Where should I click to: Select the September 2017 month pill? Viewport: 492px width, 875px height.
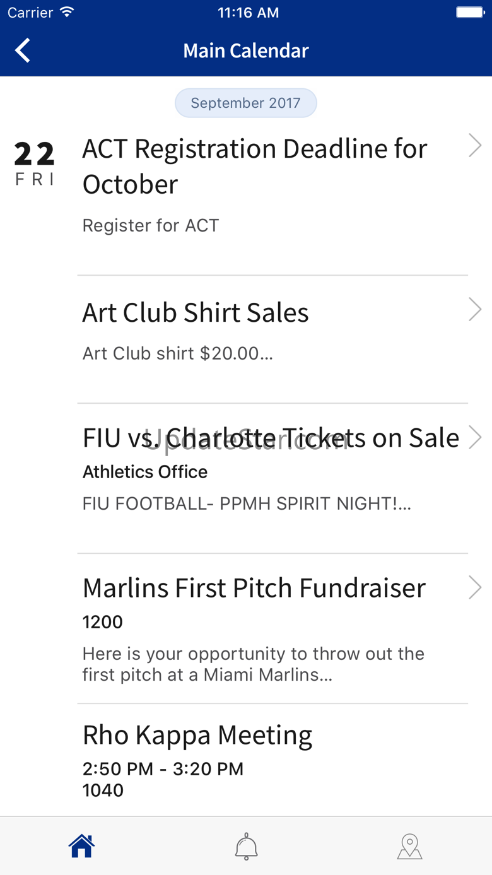[x=246, y=103]
